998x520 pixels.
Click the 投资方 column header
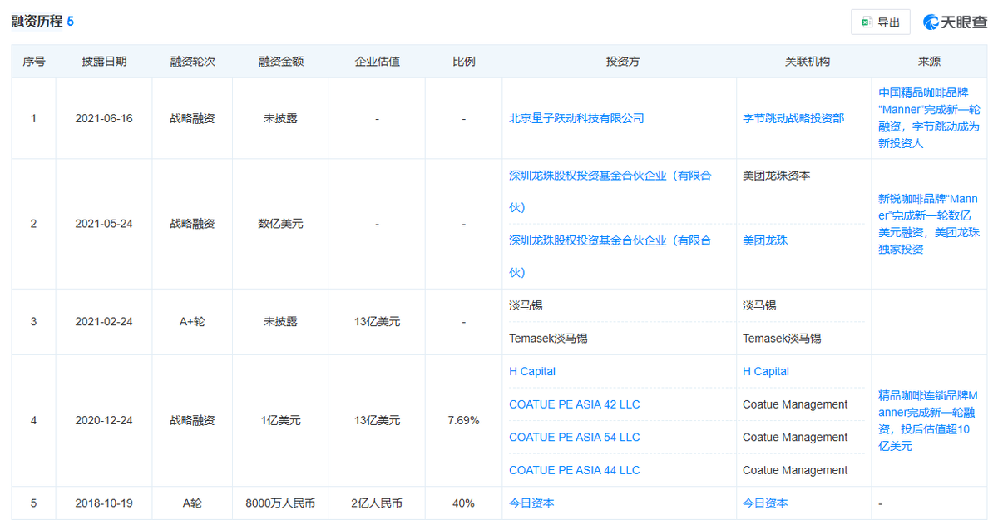click(622, 62)
